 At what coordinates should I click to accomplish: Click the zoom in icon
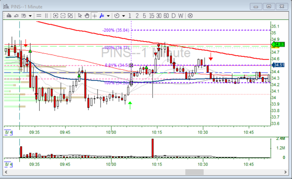(x=55, y=16)
